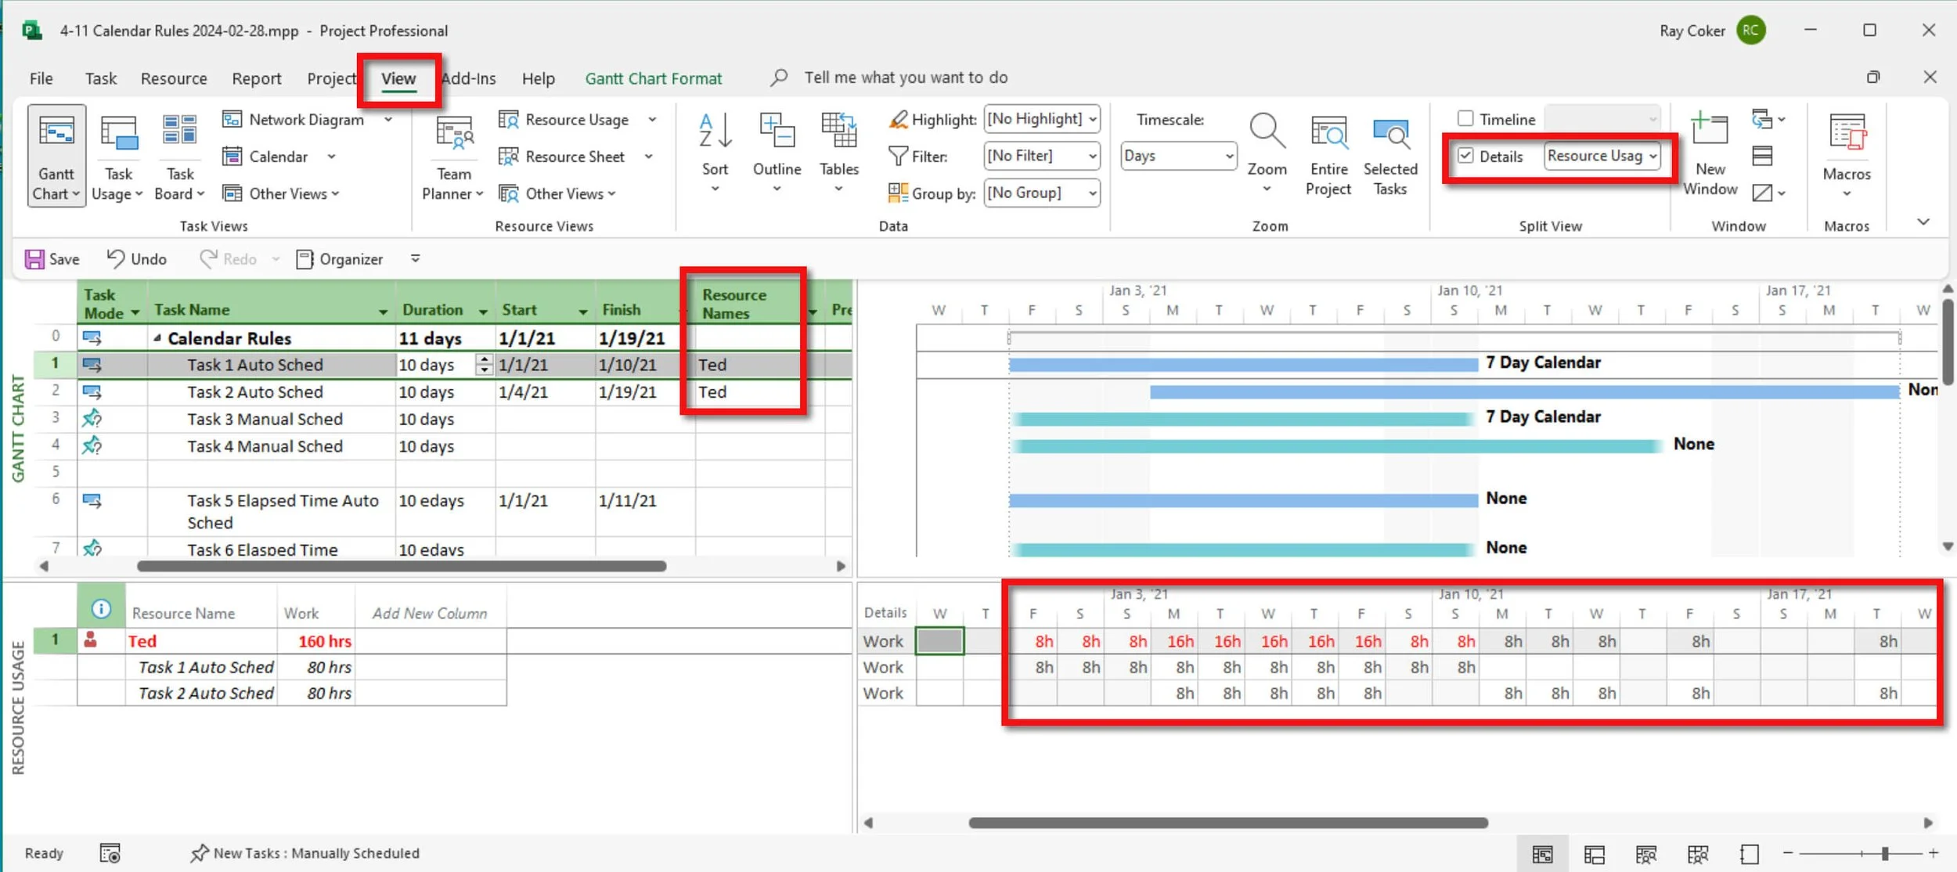Enable the Timeline checkbox

pyautogui.click(x=1465, y=118)
